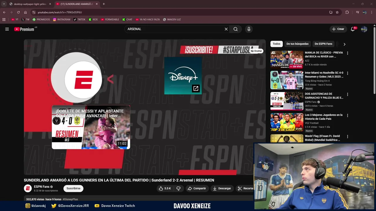
Task: Open Chrome three-dot menu
Action: tap(372, 12)
